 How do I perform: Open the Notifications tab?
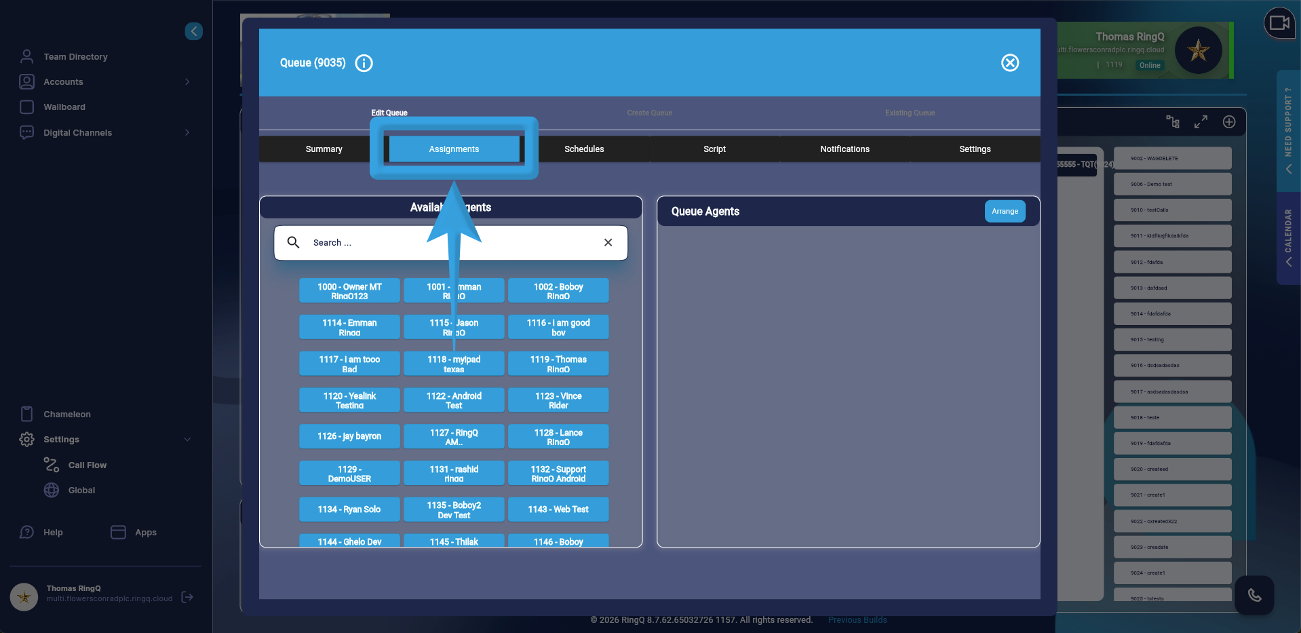pos(844,149)
